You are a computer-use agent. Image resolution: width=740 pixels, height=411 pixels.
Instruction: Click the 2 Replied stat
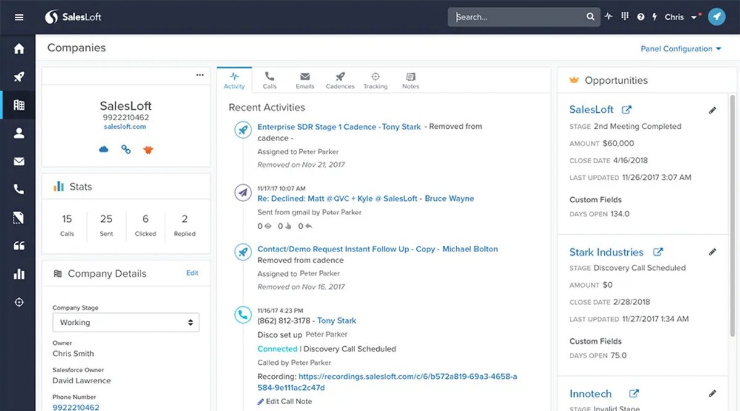pyautogui.click(x=184, y=225)
